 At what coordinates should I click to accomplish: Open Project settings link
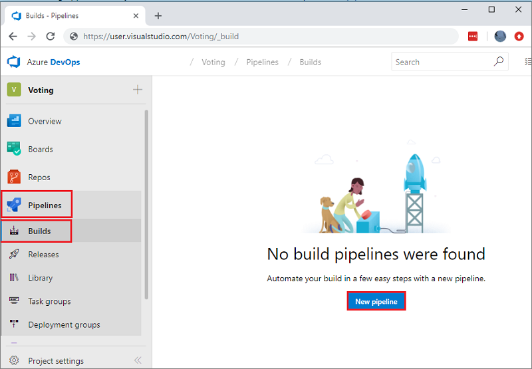[x=56, y=361]
